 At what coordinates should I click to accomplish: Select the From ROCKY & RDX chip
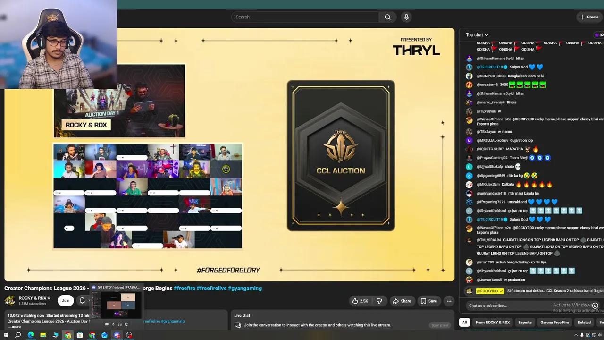pyautogui.click(x=493, y=323)
